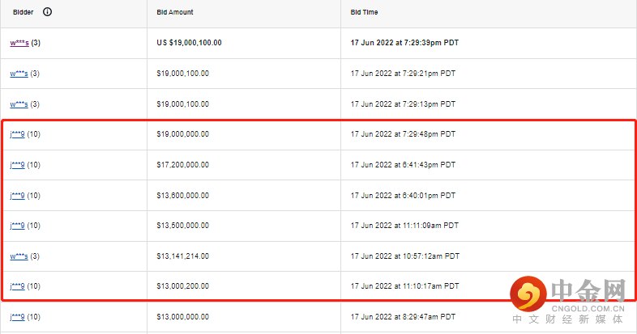The height and width of the screenshot is (334, 637).
Task: Open bidder j***9 link for $13,000,000.00 bid
Action: (x=17, y=316)
